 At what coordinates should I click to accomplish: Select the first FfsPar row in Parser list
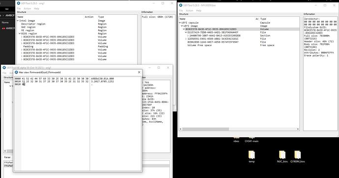(9, 162)
